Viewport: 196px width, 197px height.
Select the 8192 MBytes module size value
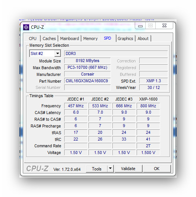87,61
